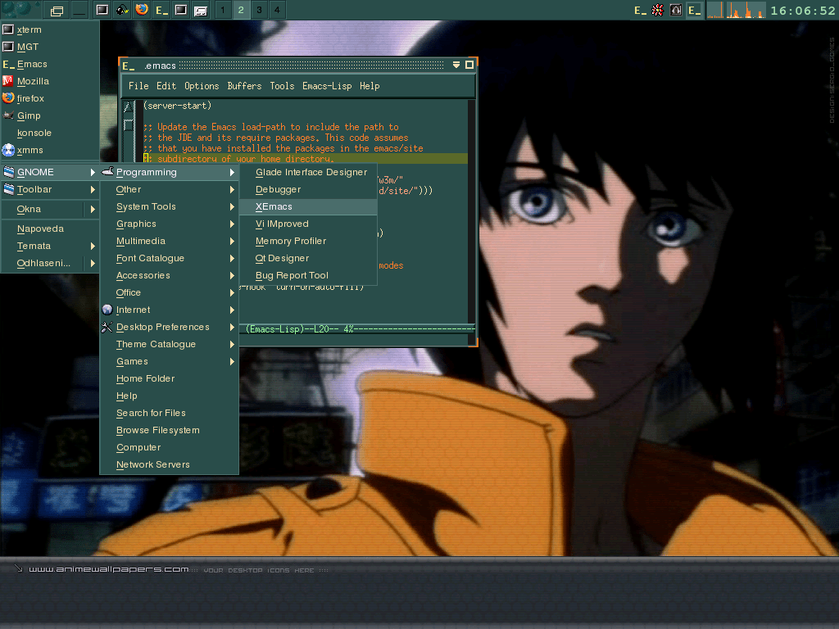Screen dimensions: 839x629
Task: Expand the Graphics submenu arrow
Action: click(232, 224)
